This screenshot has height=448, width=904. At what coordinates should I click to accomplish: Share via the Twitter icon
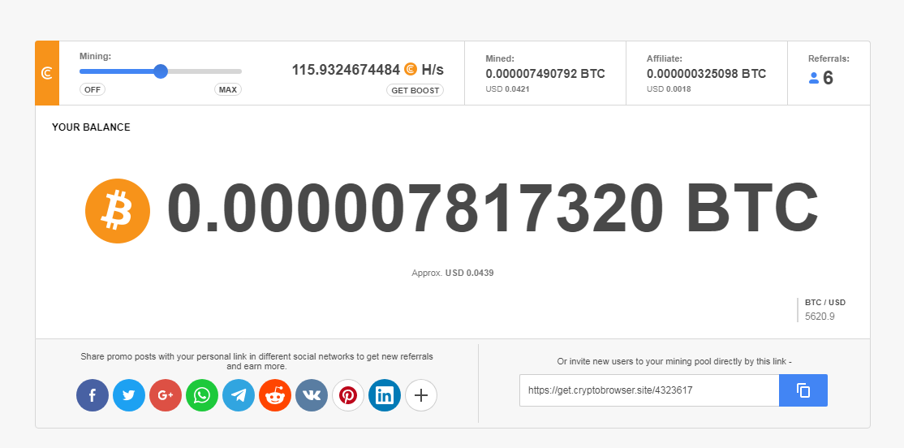[128, 395]
